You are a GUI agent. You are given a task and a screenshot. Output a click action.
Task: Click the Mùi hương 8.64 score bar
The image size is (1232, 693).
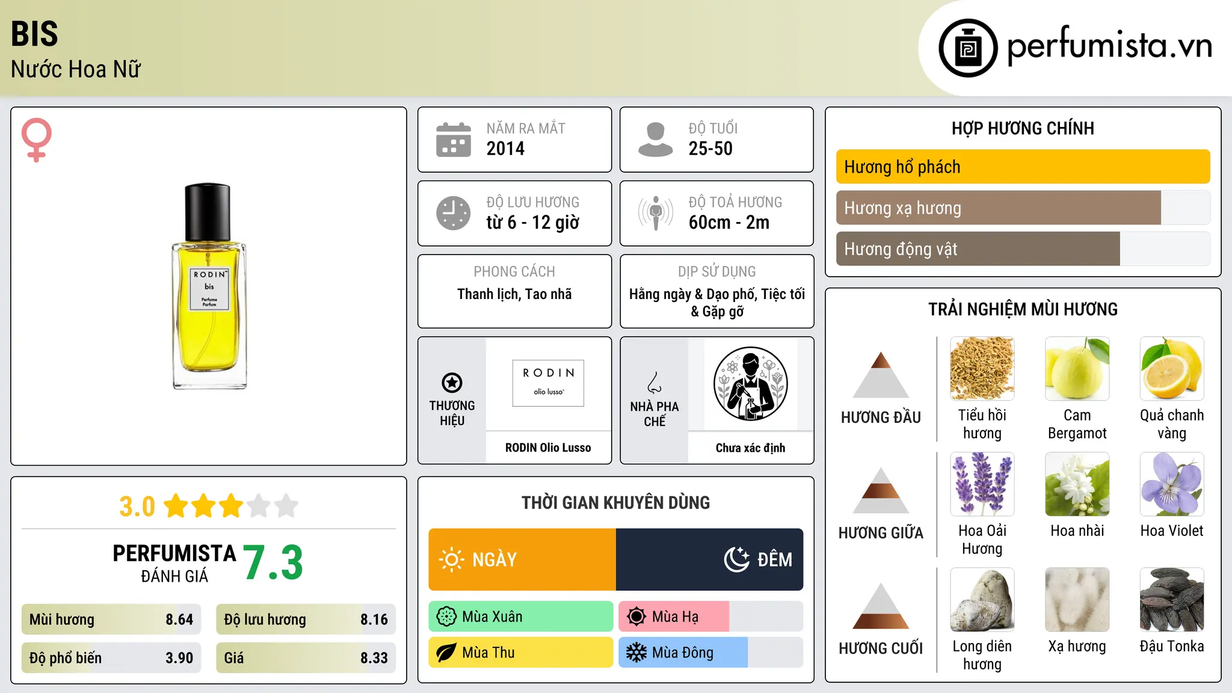[x=111, y=620]
